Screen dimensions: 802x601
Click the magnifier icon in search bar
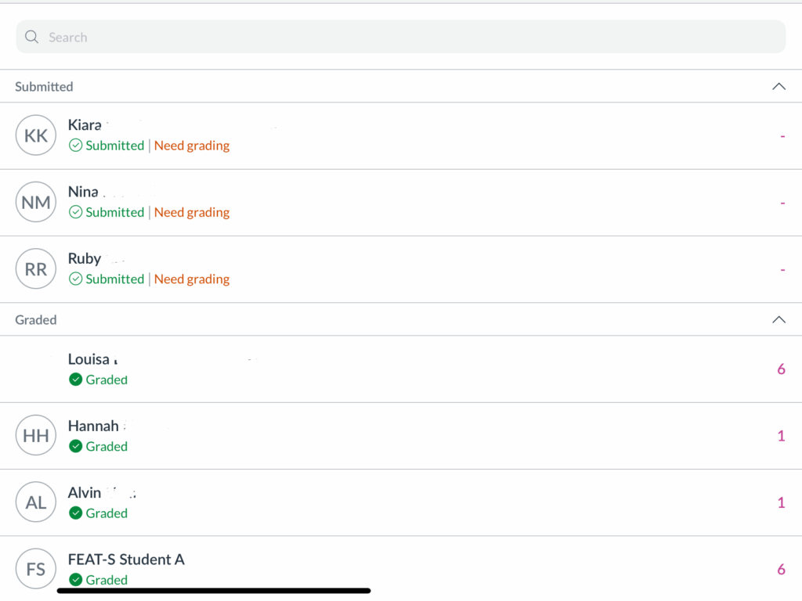(31, 37)
